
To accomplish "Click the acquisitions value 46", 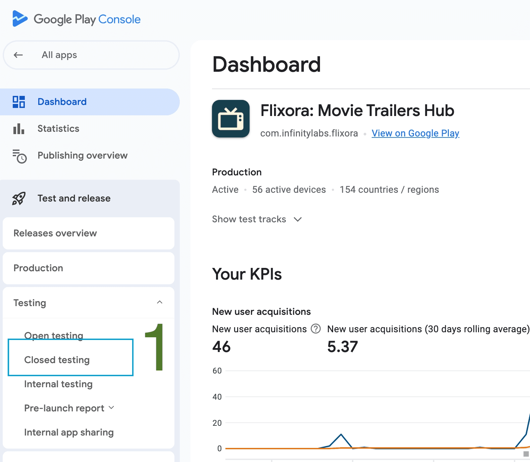I will click(x=221, y=347).
